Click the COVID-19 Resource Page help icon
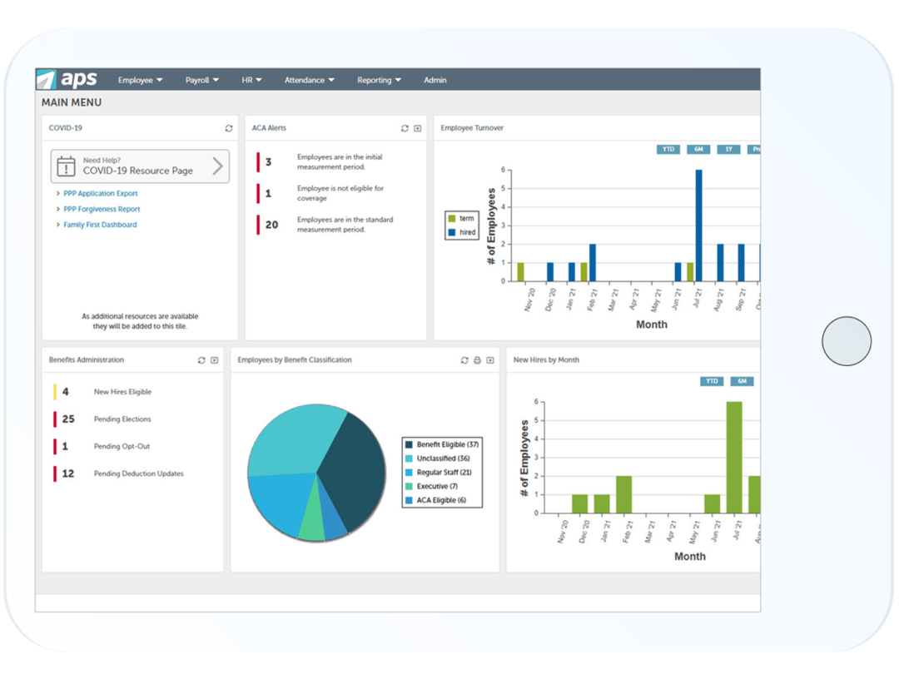899x689 pixels. (67, 166)
